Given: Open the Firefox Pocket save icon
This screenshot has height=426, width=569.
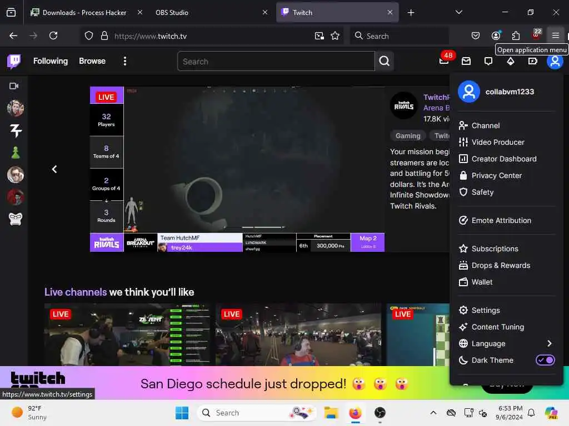Looking at the screenshot, I should (476, 35).
